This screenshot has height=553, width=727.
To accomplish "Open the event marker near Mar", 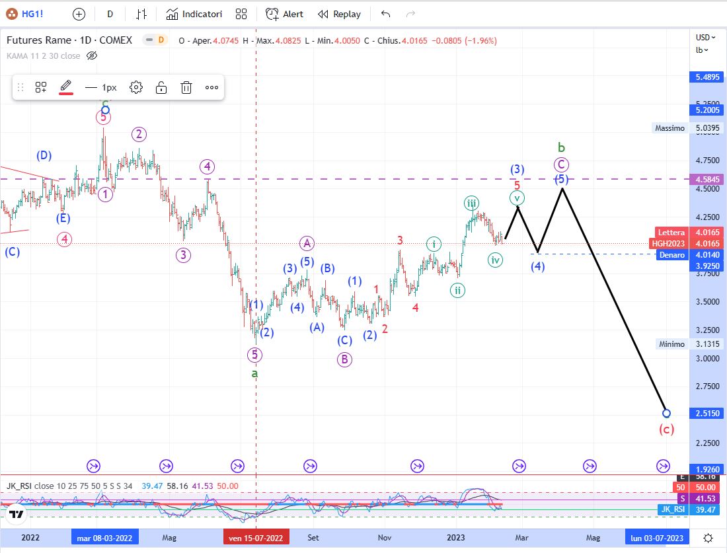I will click(x=519, y=466).
